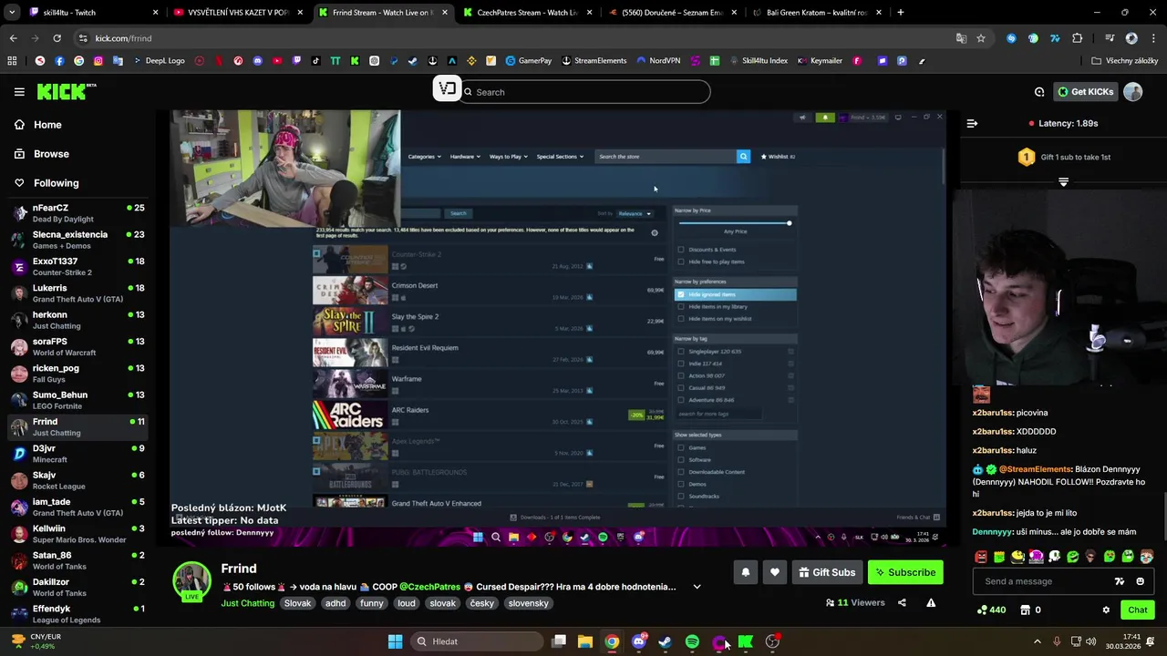Share the stream via share icon
This screenshot has width=1167, height=656.
click(902, 602)
